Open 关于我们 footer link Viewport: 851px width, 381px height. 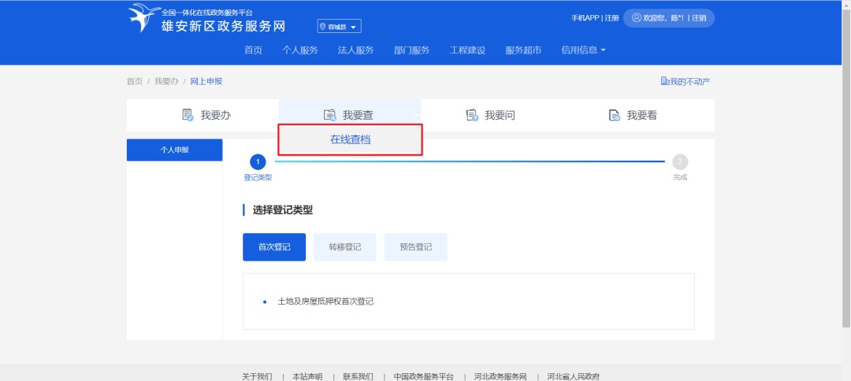point(257,376)
